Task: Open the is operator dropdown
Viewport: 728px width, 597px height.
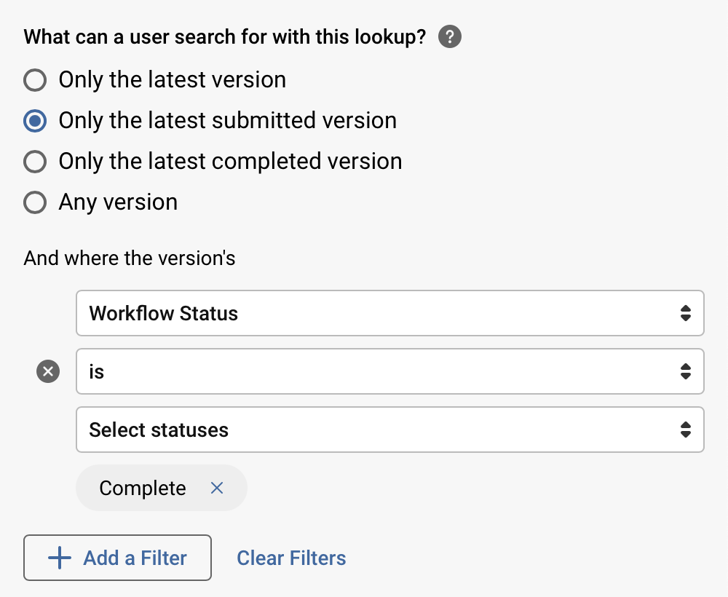Action: 390,371
